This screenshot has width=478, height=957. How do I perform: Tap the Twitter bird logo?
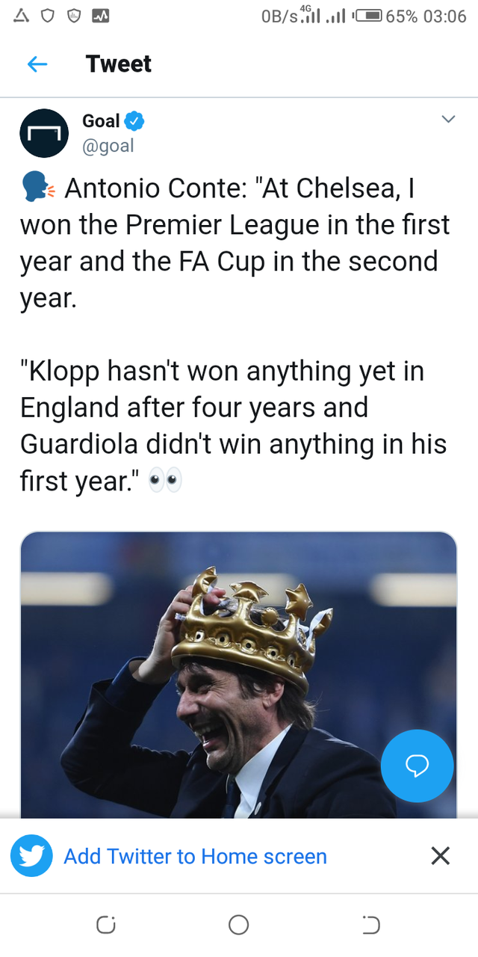31,856
